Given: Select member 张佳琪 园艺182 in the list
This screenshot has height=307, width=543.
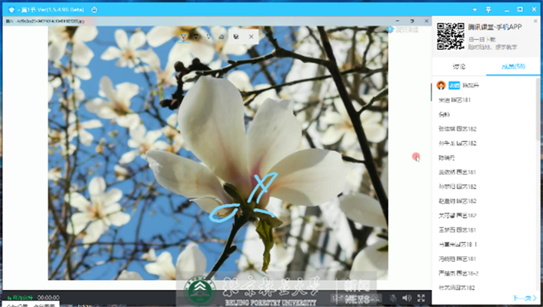Looking at the screenshot, I should coord(458,128).
